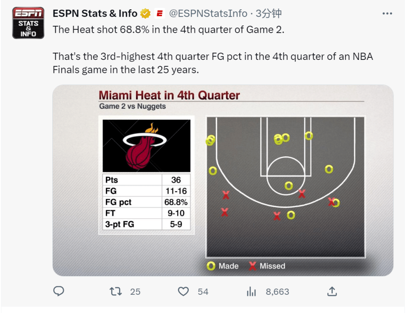Screen dimensions: 408x313
Task: Click the tweet timestamp
Action: pyautogui.click(x=269, y=14)
